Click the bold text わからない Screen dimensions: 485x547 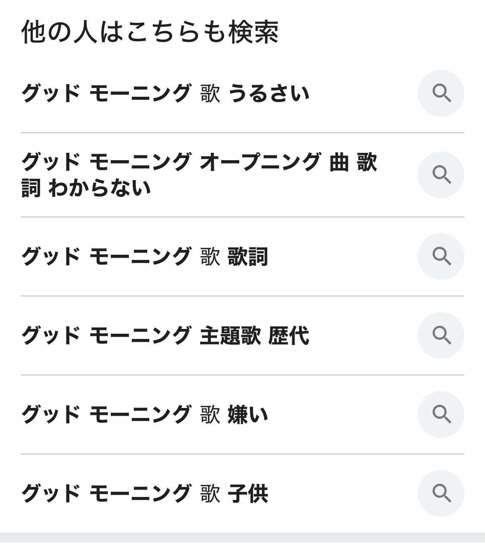[100, 188]
